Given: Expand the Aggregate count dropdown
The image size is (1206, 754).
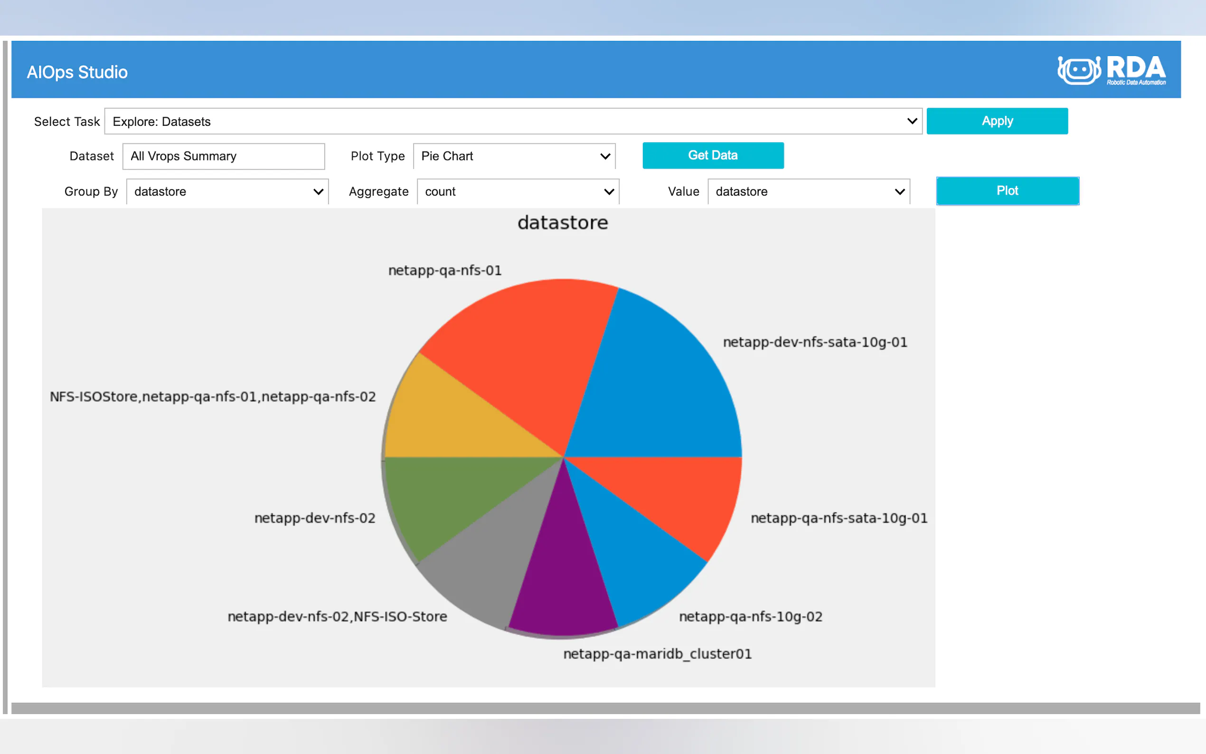Looking at the screenshot, I should [518, 191].
